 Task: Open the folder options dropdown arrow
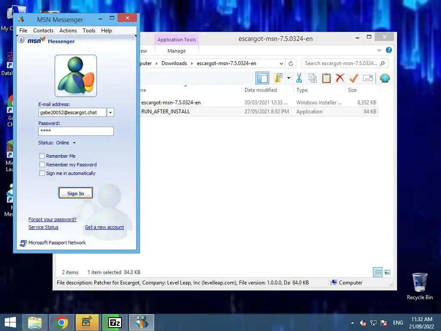[x=289, y=78]
